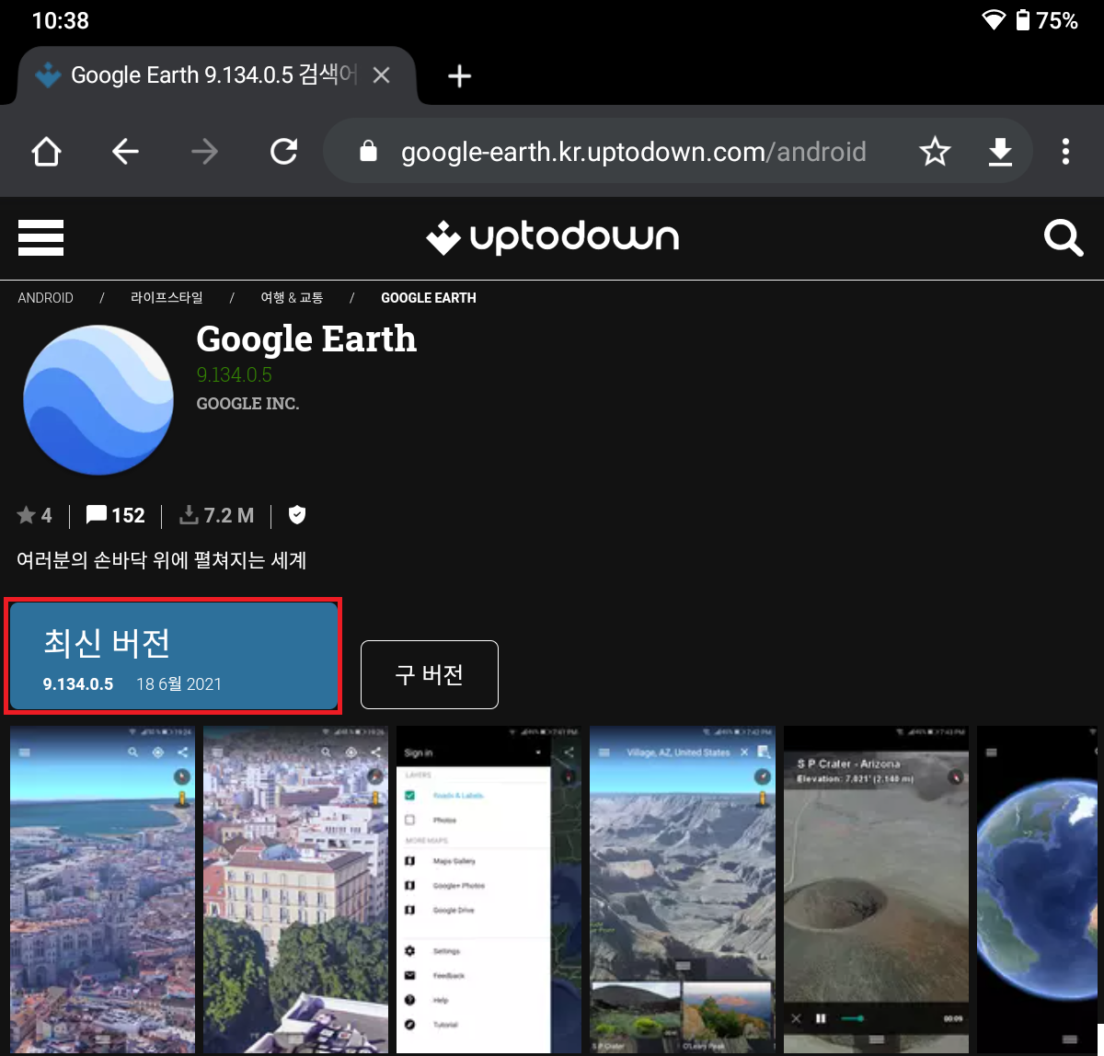Click the address bar URL field
Viewport: 1104px width, 1056px height.
(x=633, y=152)
